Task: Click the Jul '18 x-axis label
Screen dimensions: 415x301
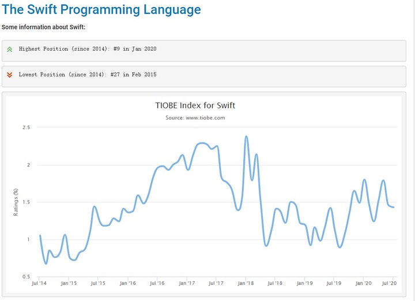Action: coord(275,283)
